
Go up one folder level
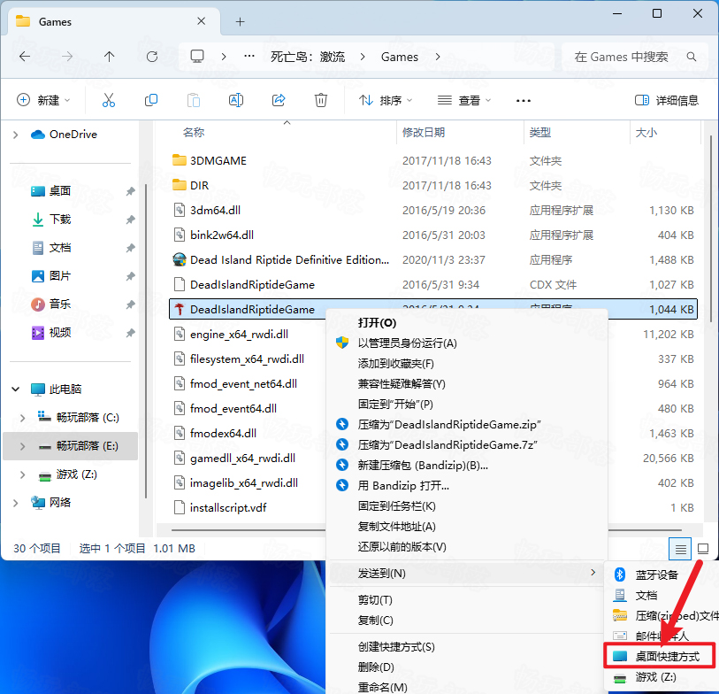(109, 57)
